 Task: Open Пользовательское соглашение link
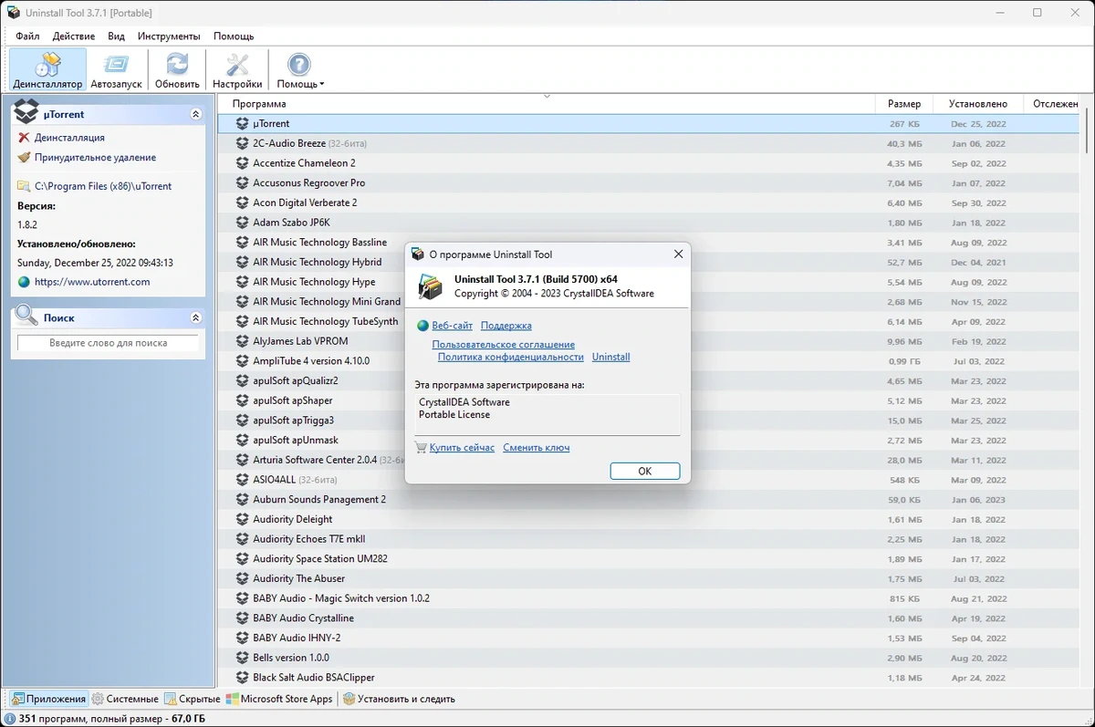click(503, 345)
